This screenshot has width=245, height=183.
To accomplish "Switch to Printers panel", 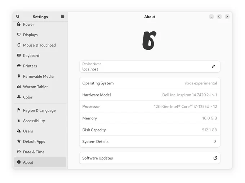I will [40, 66].
